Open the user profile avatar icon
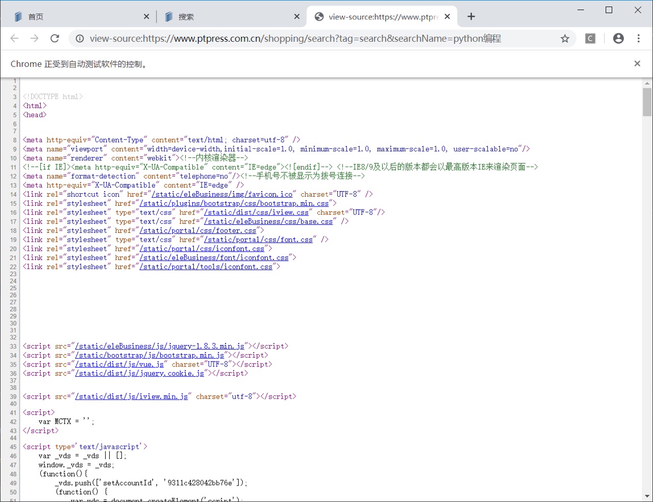653x502 pixels. click(x=618, y=38)
